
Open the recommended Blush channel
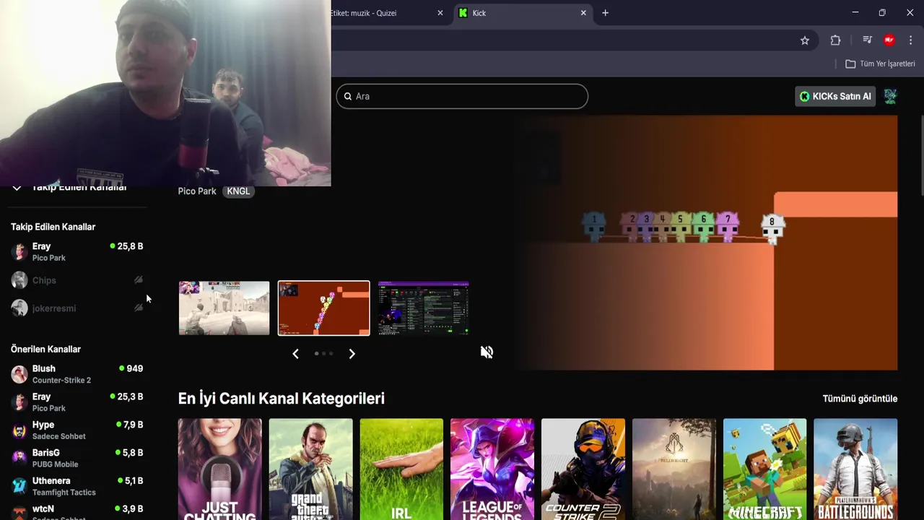click(77, 374)
